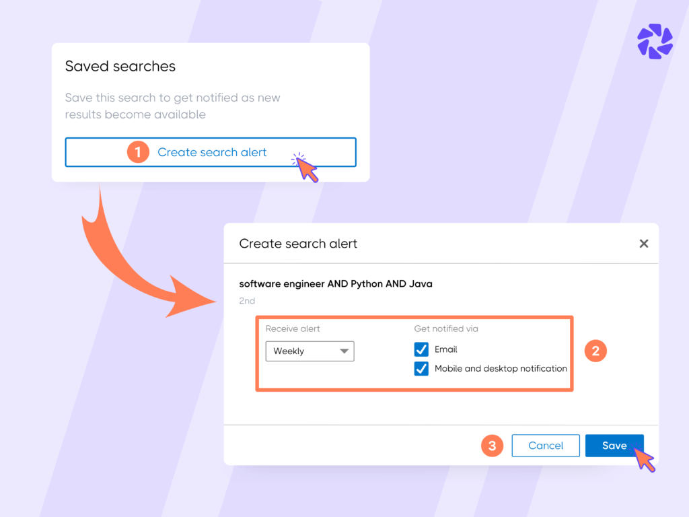689x517 pixels.
Task: Click the pinwheel logo in the top corner
Action: 653,41
